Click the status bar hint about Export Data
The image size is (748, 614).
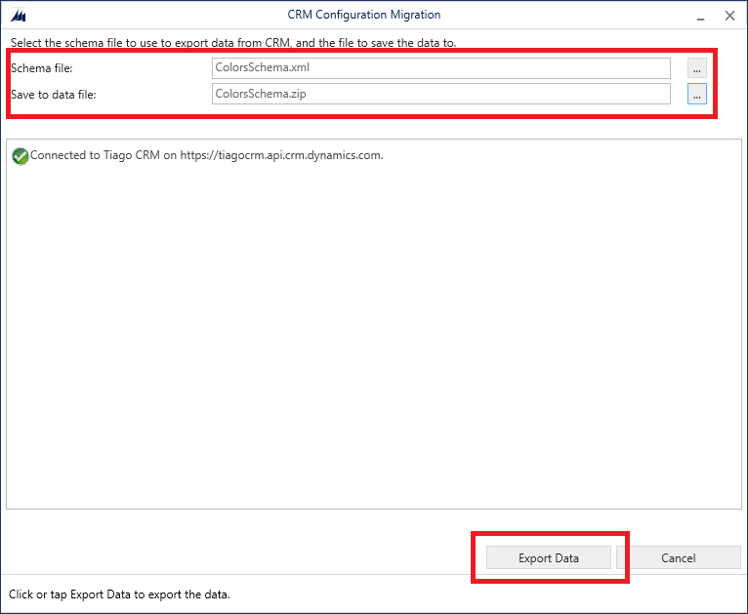pos(119,594)
